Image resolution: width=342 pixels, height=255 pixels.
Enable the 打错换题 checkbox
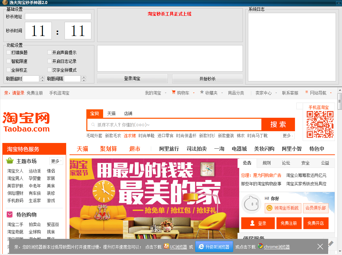(x=7, y=52)
